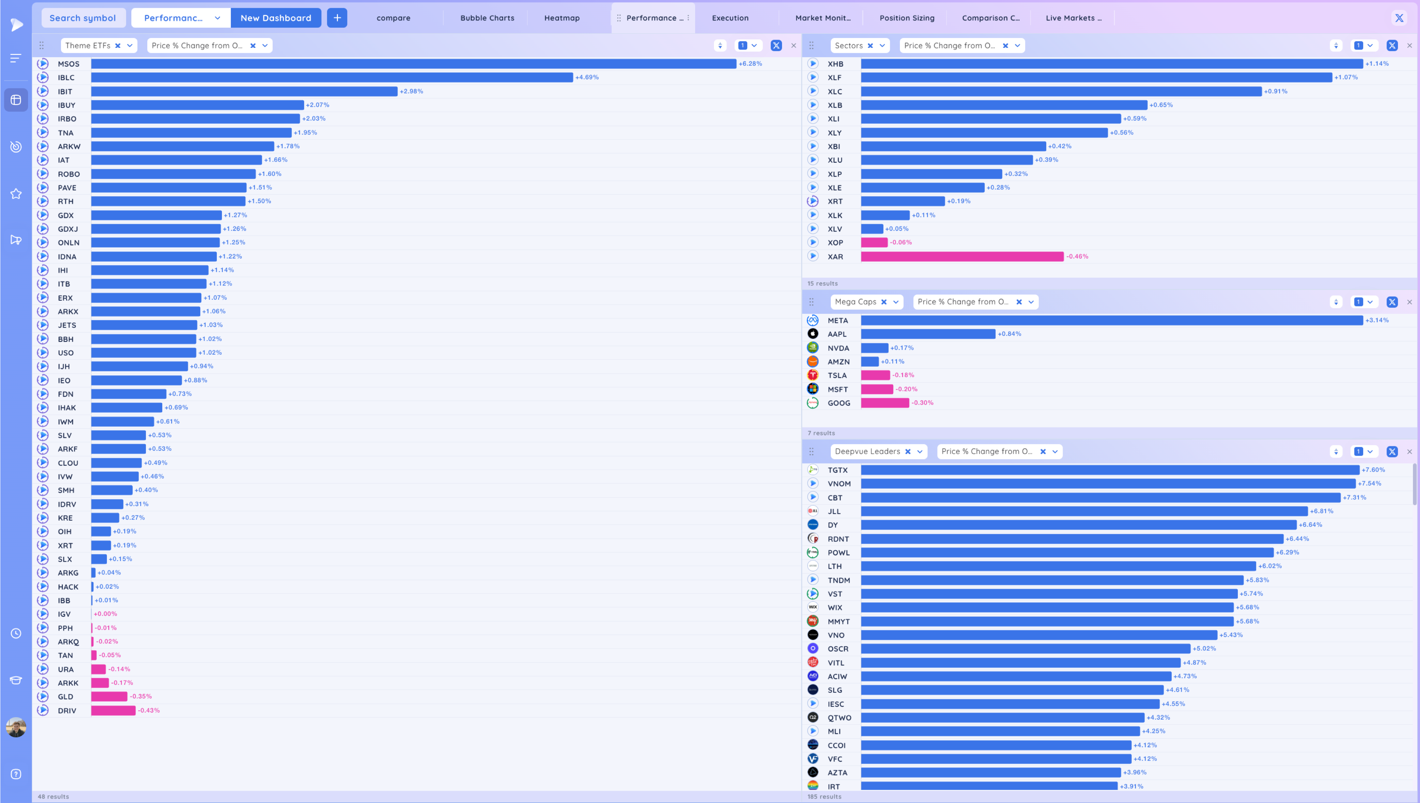Click the sort order icon in Sectors panel

(x=1336, y=46)
